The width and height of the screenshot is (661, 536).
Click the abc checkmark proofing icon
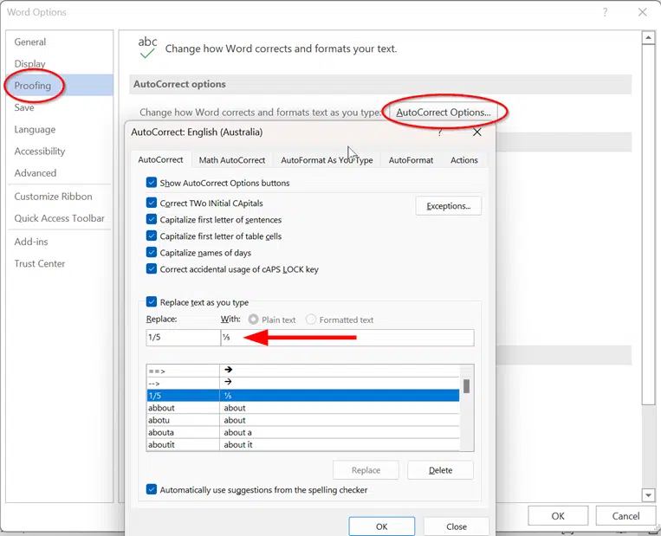coord(147,48)
